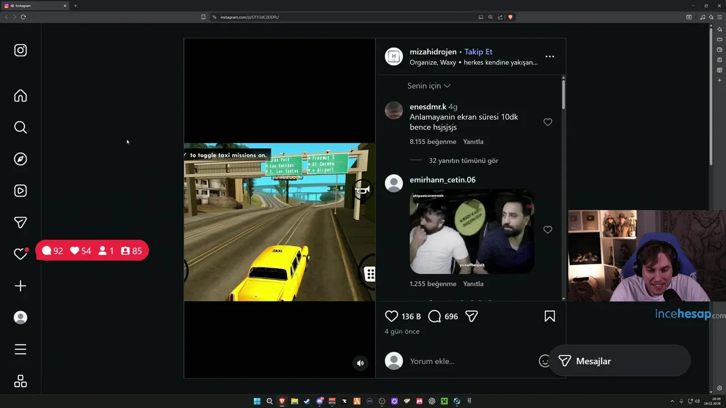The width and height of the screenshot is (726, 408).
Task: Open the Windows Start menu
Action: (x=257, y=401)
